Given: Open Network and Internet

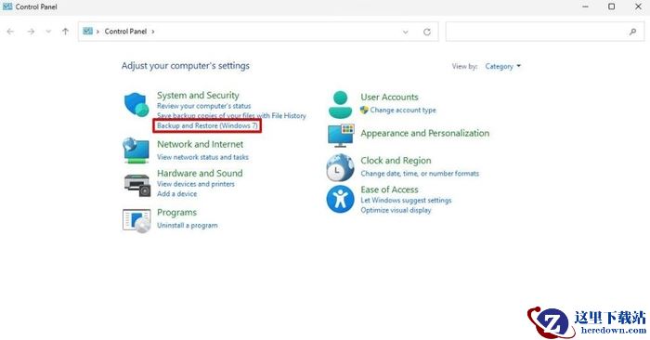Looking at the screenshot, I should [201, 144].
